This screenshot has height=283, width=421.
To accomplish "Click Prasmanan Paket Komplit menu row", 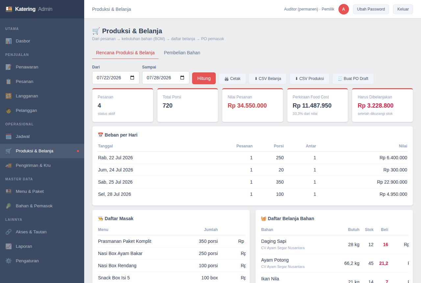I will point(172,241).
